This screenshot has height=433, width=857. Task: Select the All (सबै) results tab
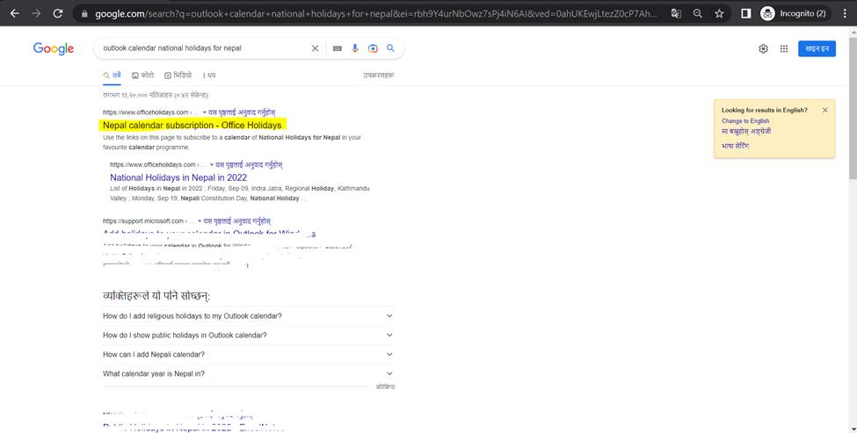click(112, 76)
